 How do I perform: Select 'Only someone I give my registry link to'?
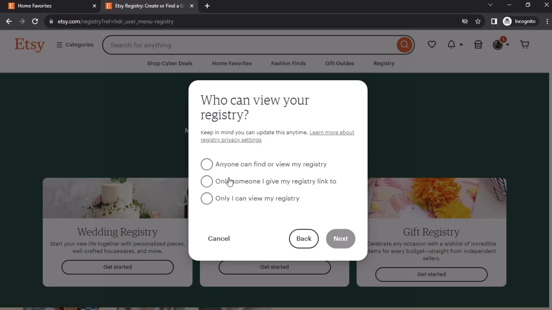[x=207, y=181]
